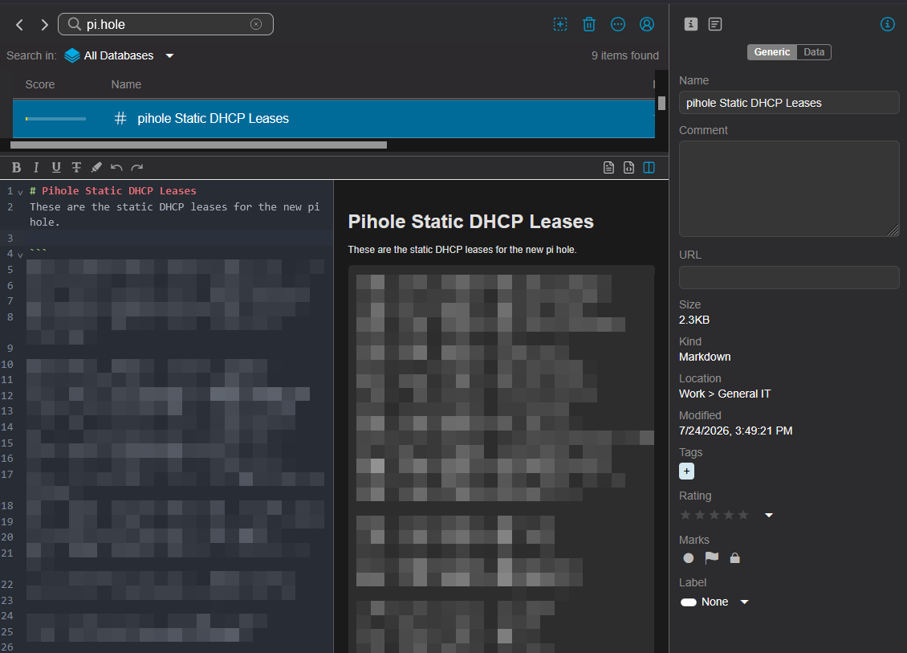Apply the highlighter tool

[x=96, y=167]
